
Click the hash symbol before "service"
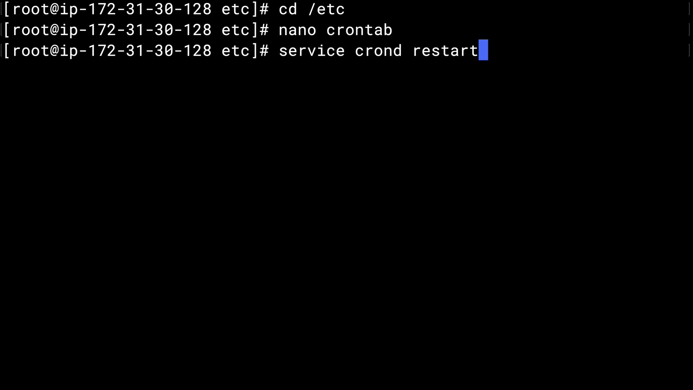click(264, 51)
